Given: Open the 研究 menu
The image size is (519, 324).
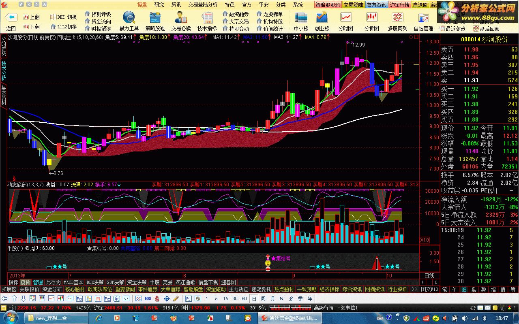Looking at the screenshot, I should tap(159, 4).
